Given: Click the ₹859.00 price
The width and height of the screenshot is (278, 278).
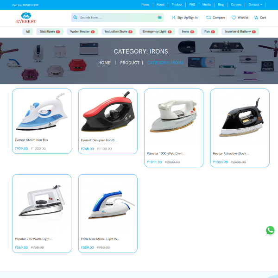Looking at the screenshot, I should [87, 248].
